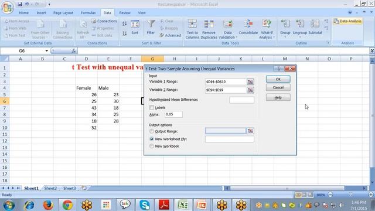Click the Sort Z to A icon
Image resolution: width=375 pixels, height=211 pixels.
(125, 33)
